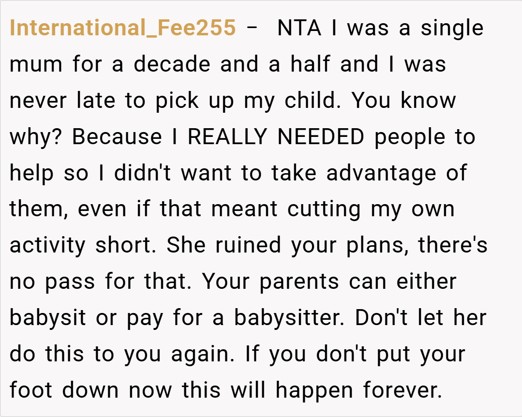
Task: Click the word "either" in the comment
Action: (x=426, y=282)
